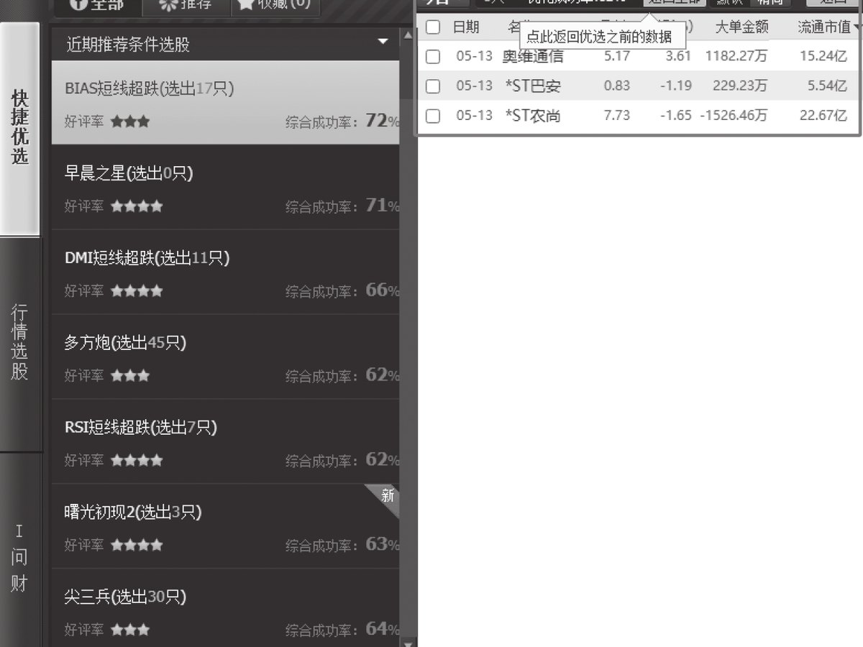Screen dimensions: 863x647
Task: Click the 22.67亿 market cap cell
Action: pos(823,116)
